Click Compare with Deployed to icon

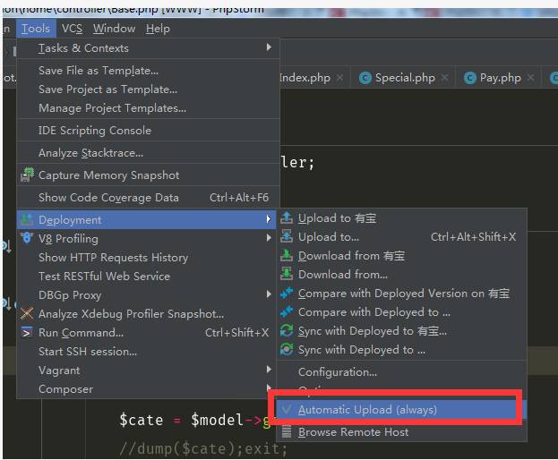[x=287, y=311]
